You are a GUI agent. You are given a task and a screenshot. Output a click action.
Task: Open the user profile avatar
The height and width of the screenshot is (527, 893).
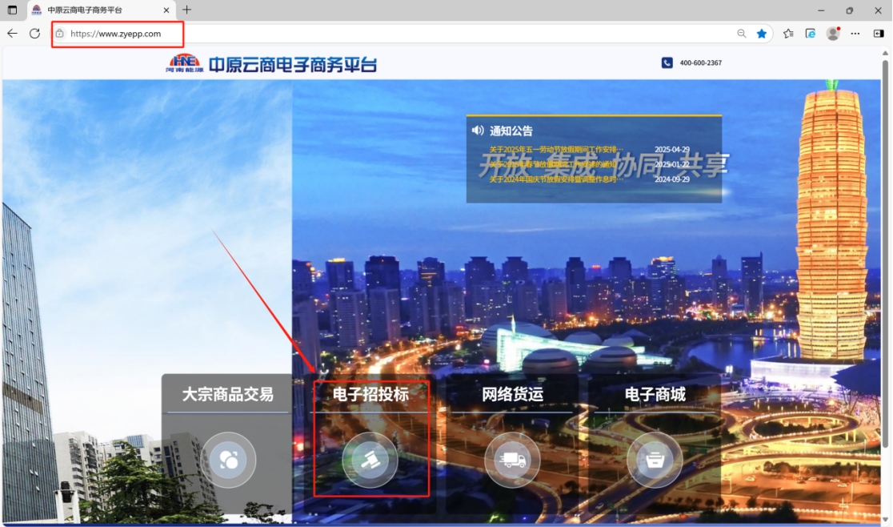click(x=833, y=34)
